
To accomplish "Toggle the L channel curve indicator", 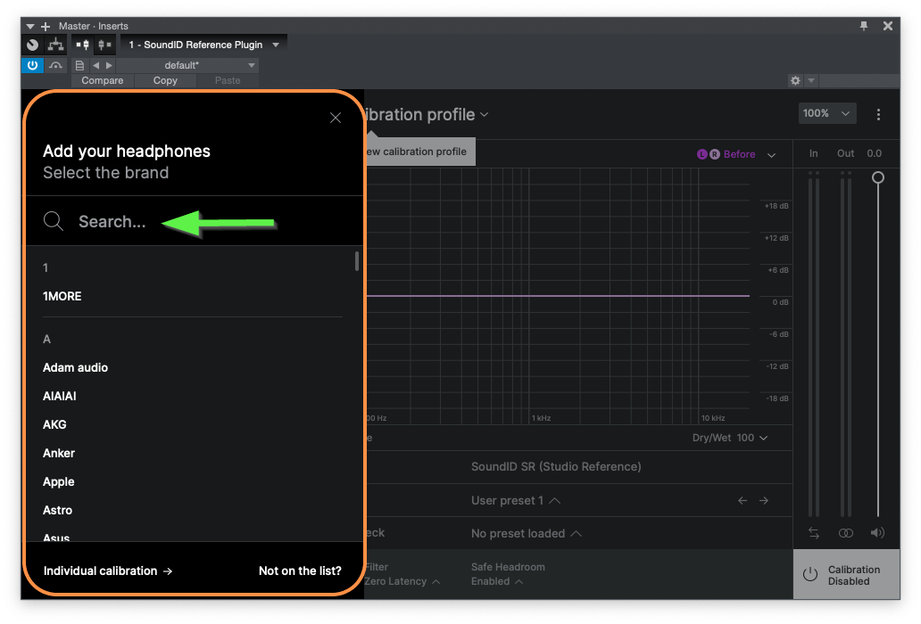I will [x=702, y=154].
